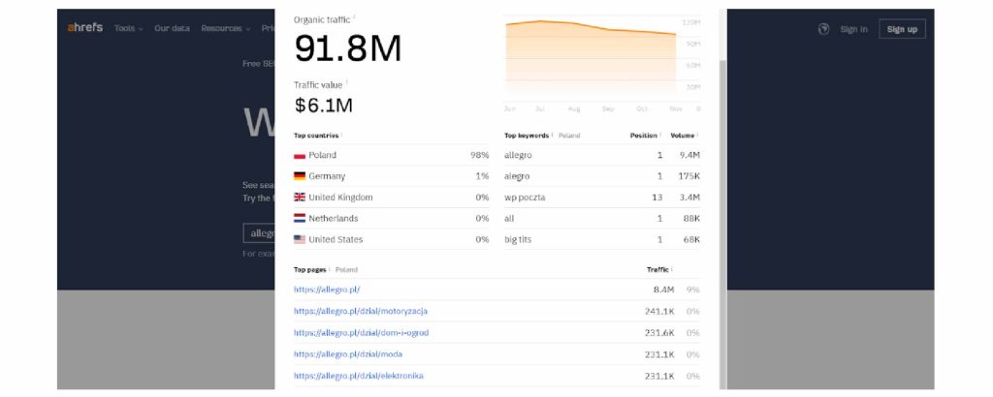This screenshot has width=993, height=397.
Task: Select the United States row text
Action: (336, 239)
